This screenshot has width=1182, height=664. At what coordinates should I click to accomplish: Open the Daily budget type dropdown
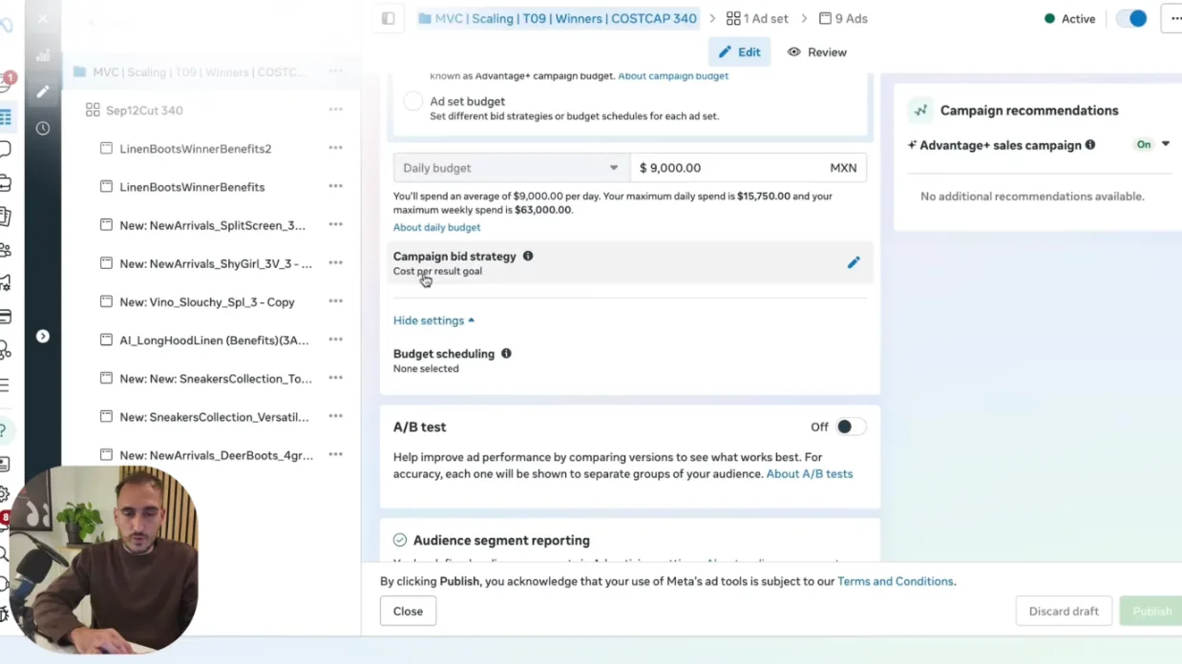(x=512, y=168)
